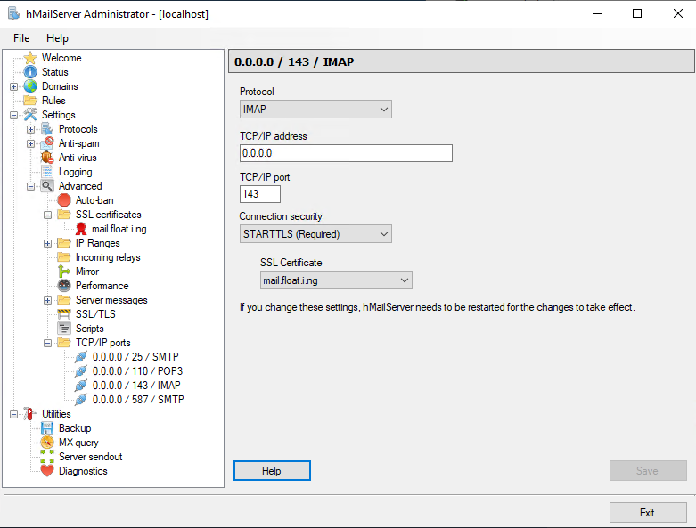The height and width of the screenshot is (528, 696).
Task: Select the TCP/IP ports tree item
Action: pos(103,343)
